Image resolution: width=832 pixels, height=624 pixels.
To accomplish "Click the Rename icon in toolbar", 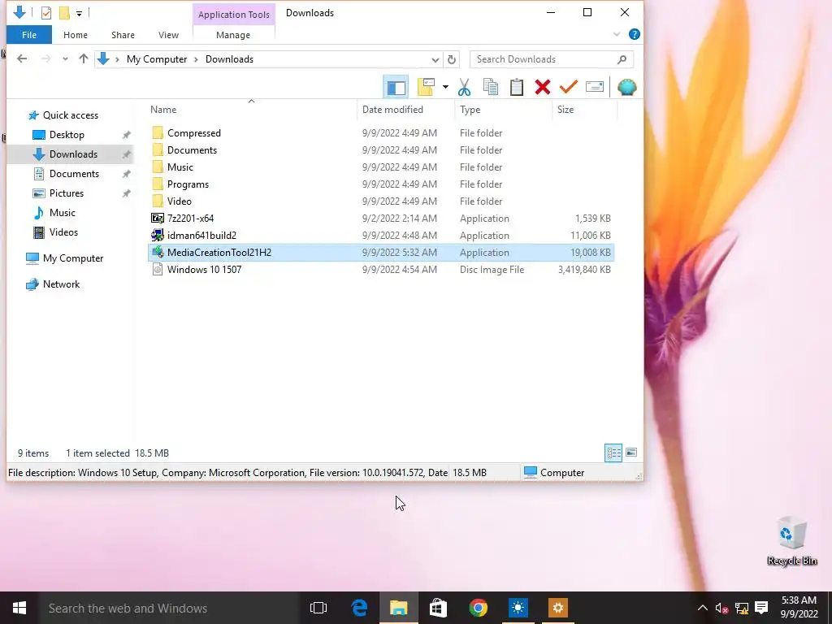I will click(594, 86).
